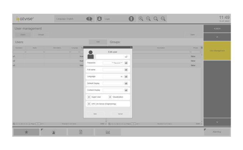Open keyboard for Password field
The image size is (243, 150).
tap(126, 63)
